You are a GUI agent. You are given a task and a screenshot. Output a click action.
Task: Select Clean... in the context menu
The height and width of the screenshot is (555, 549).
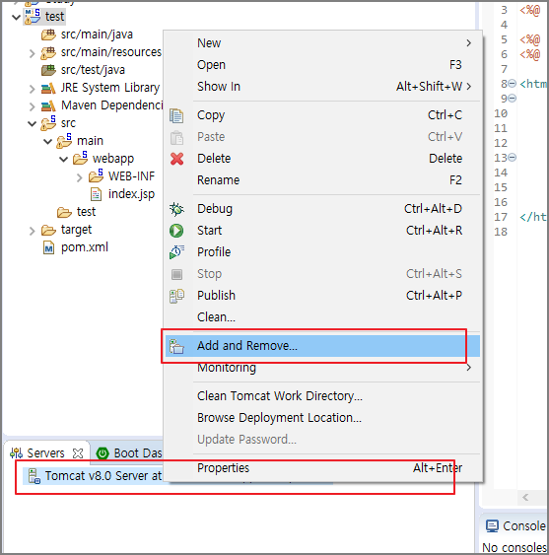point(322,317)
